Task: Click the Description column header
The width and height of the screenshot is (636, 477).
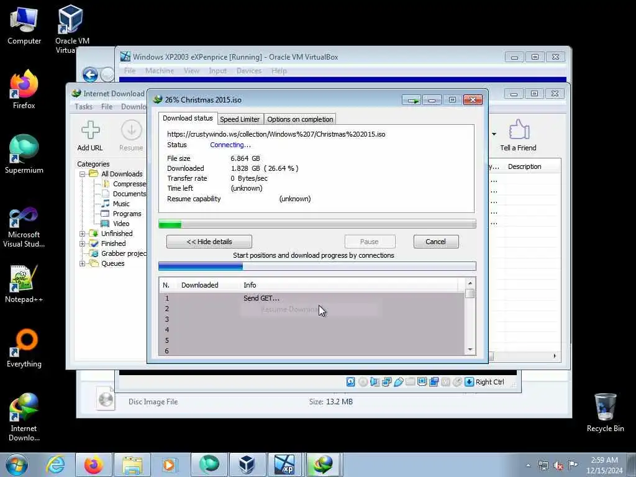Action: [524, 166]
